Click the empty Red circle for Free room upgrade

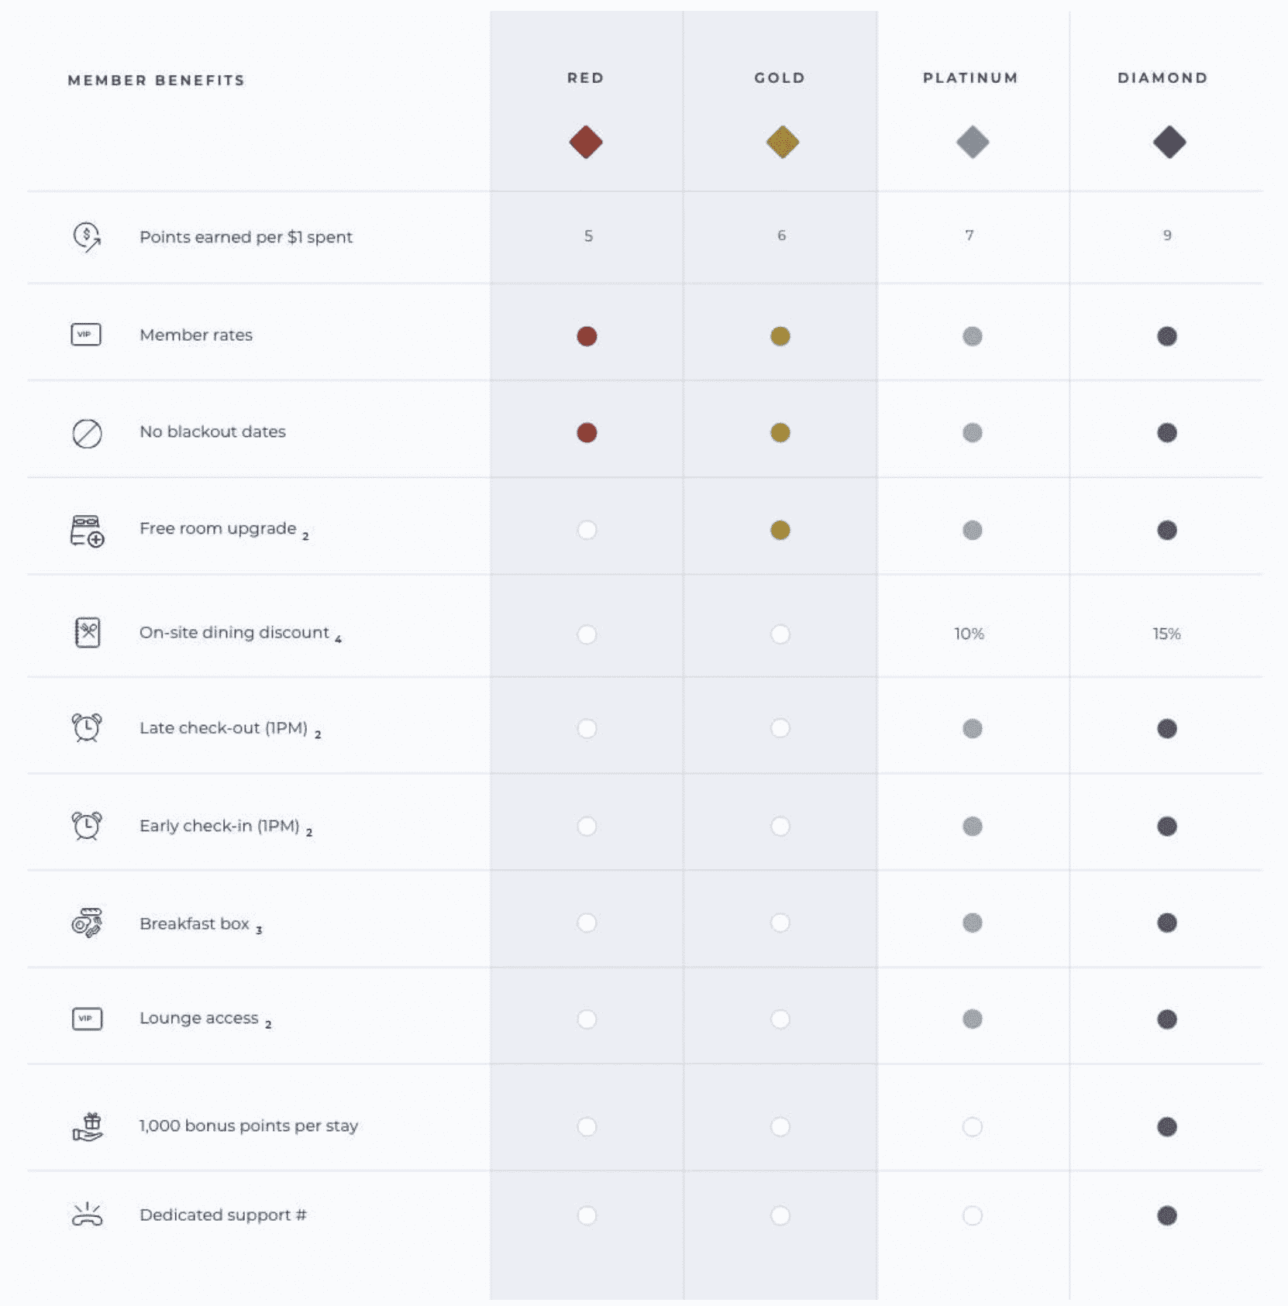coord(587,530)
